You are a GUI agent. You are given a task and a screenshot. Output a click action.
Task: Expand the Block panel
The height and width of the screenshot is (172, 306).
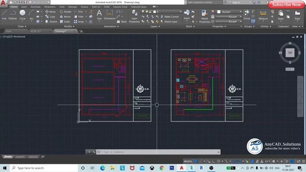[x=190, y=26]
